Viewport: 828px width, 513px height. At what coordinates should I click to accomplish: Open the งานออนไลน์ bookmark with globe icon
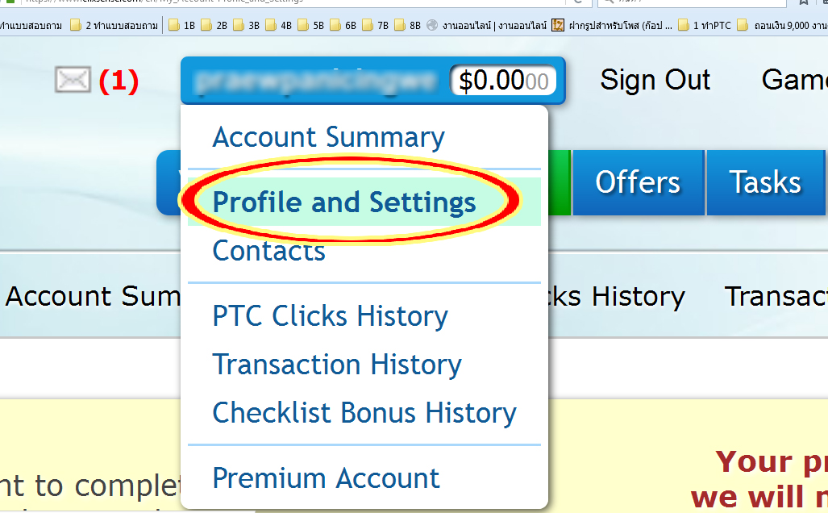[484, 26]
